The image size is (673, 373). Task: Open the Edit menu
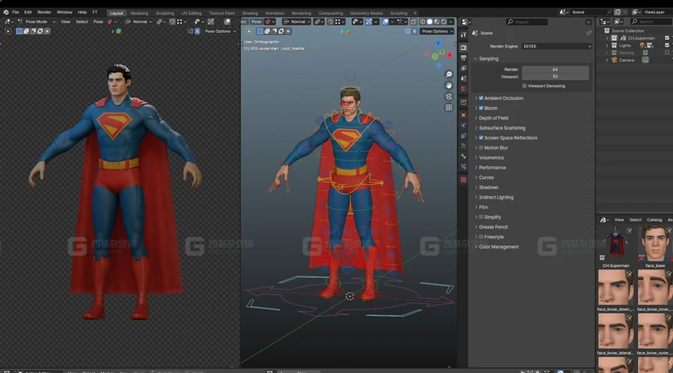tap(28, 13)
